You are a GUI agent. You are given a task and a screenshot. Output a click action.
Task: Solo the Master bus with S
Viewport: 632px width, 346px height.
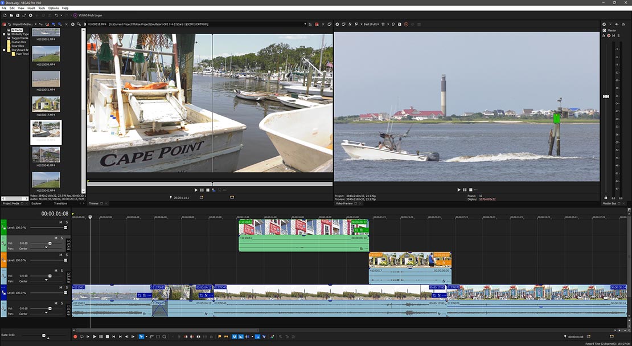618,35
